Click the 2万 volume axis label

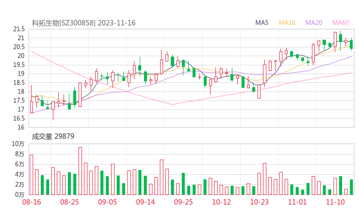pyautogui.click(x=20, y=184)
